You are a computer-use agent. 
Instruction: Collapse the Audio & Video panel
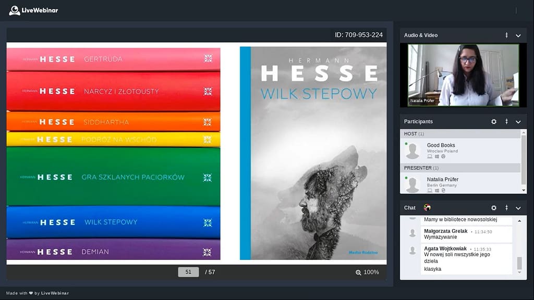pyautogui.click(x=518, y=35)
